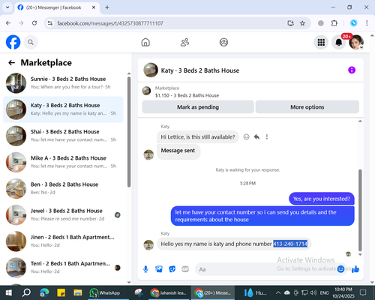
Task: Open Terri 2 Beds 1 Bath Apartment chat
Action: click(x=63, y=268)
